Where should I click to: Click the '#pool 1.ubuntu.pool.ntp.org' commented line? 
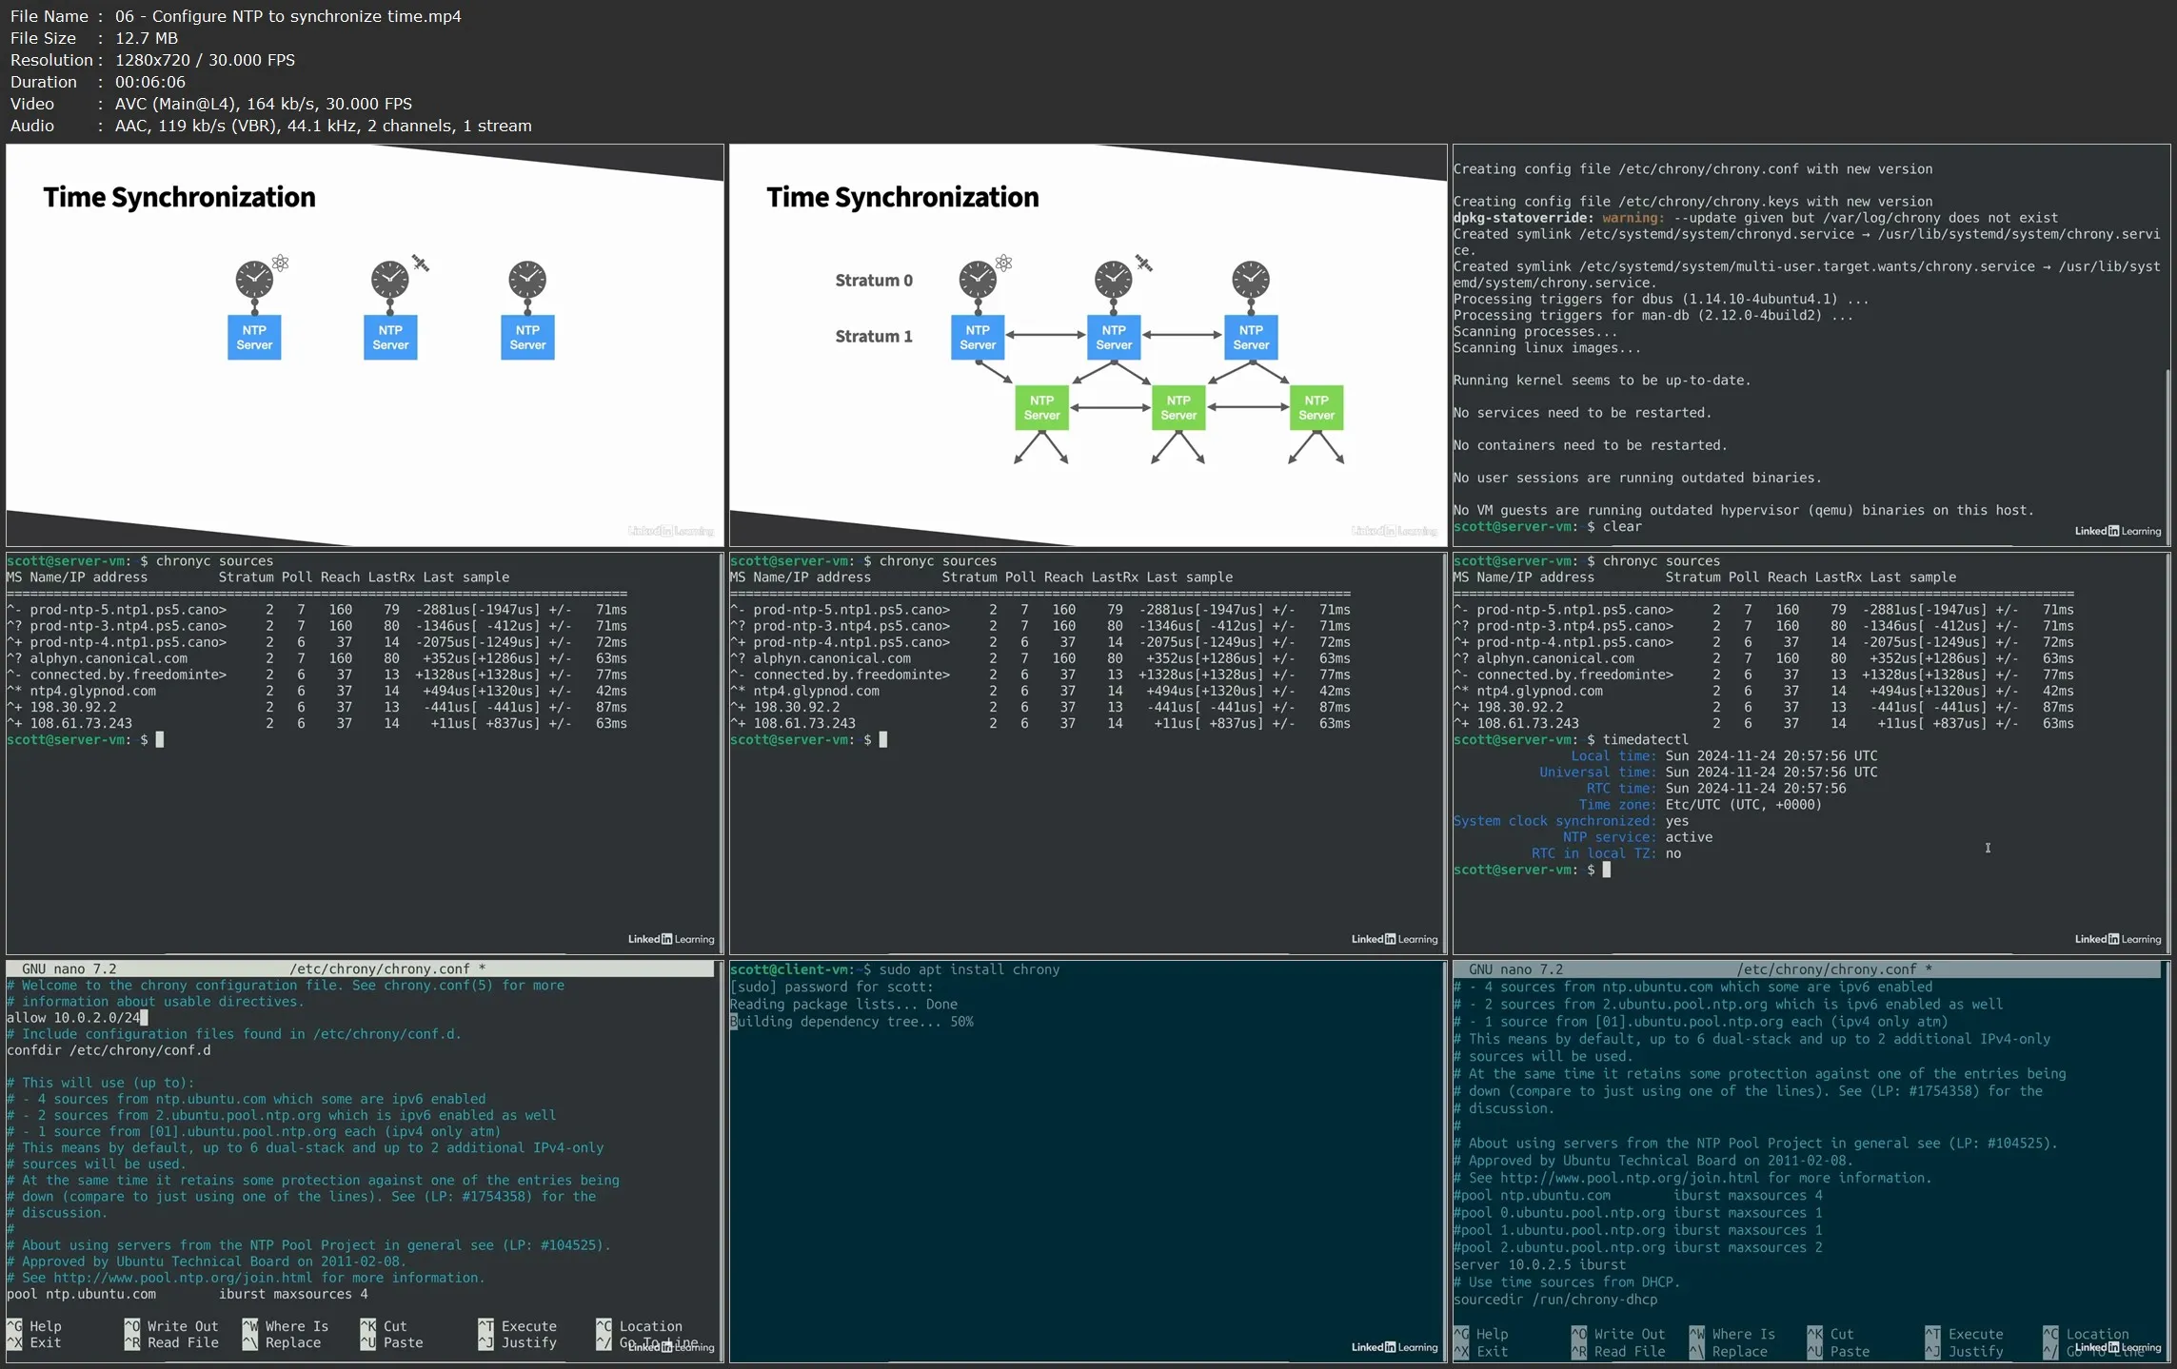coord(1637,1230)
